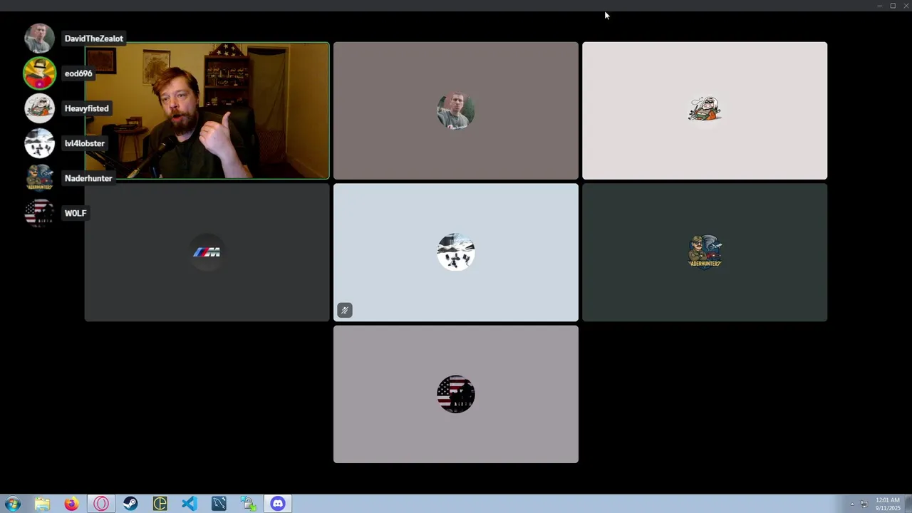
Task: Switch to Discord from the taskbar
Action: pyautogui.click(x=278, y=504)
